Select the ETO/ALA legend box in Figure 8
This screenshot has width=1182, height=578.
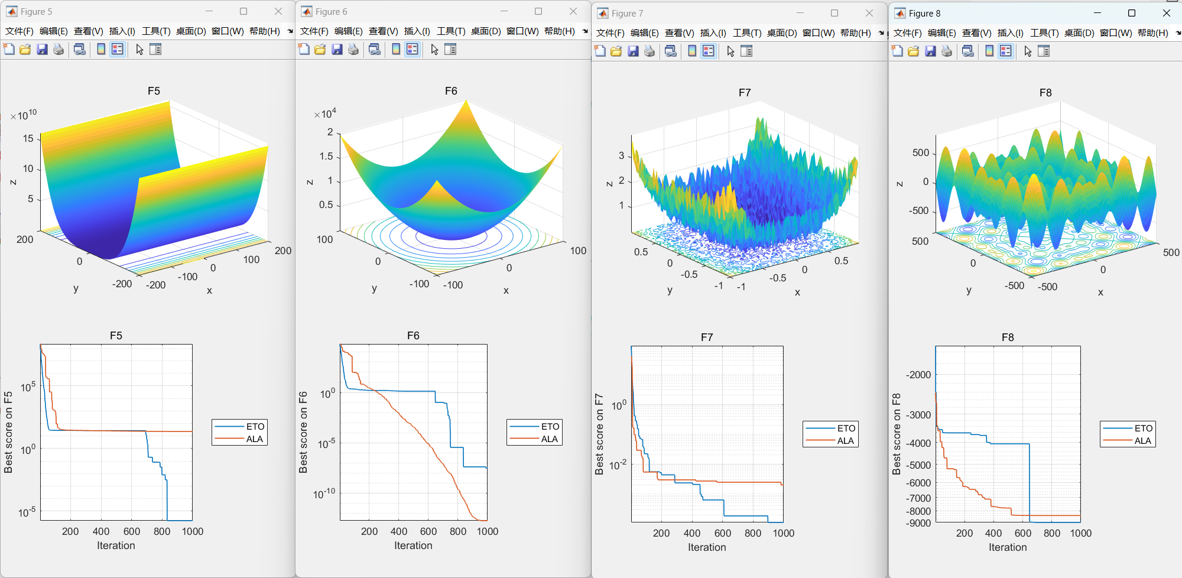click(x=1128, y=434)
